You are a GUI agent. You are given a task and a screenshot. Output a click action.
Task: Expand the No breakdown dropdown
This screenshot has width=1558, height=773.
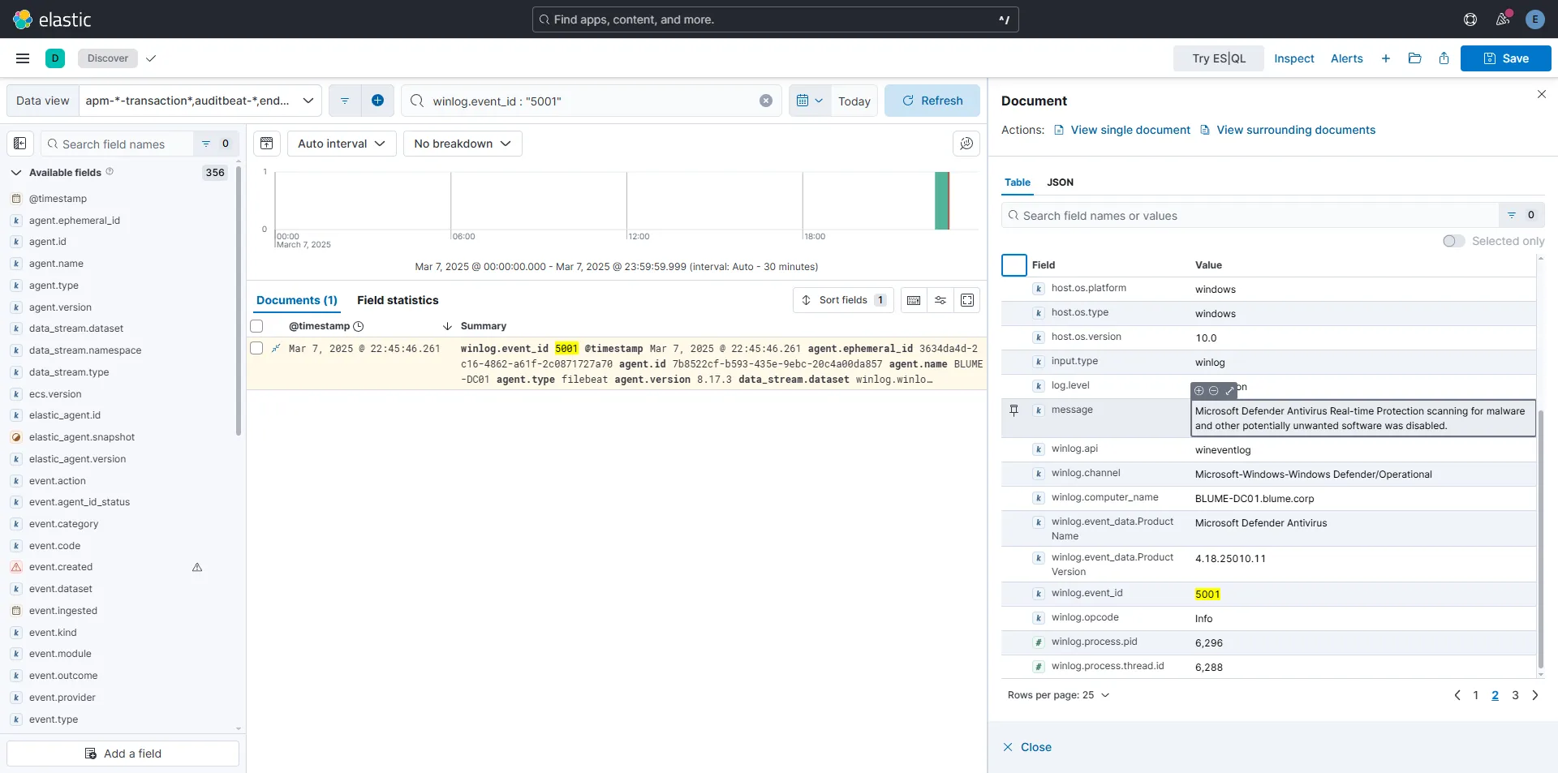(x=462, y=144)
